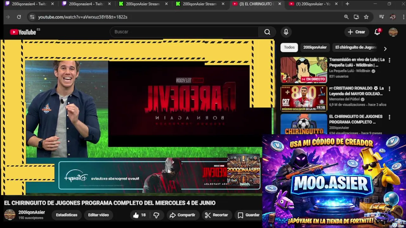Open the notifications bell
This screenshot has height=228, width=406.
(x=377, y=32)
